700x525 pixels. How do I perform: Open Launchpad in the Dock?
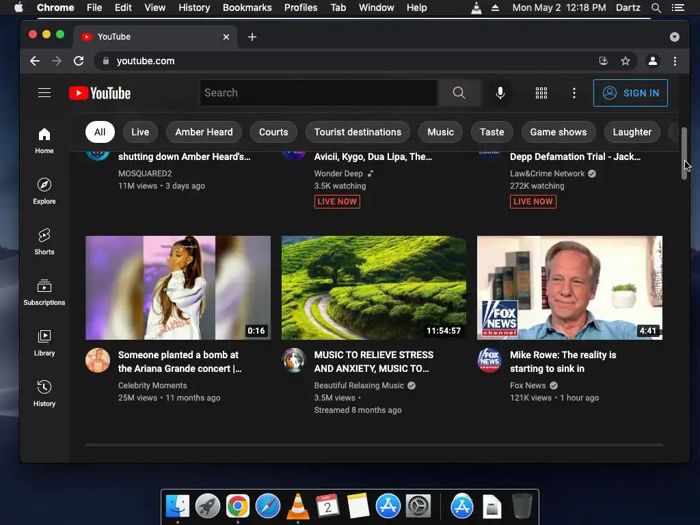pyautogui.click(x=208, y=506)
